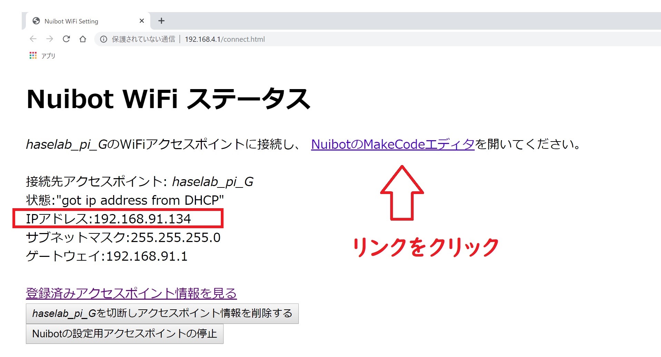The height and width of the screenshot is (357, 661).
Task: Open the apps grid icon in bookmarks bar
Action: [33, 56]
